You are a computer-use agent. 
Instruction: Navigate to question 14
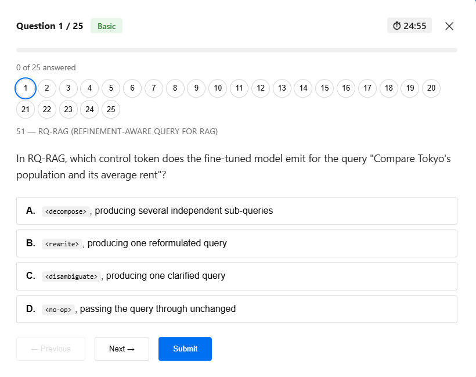pos(303,88)
